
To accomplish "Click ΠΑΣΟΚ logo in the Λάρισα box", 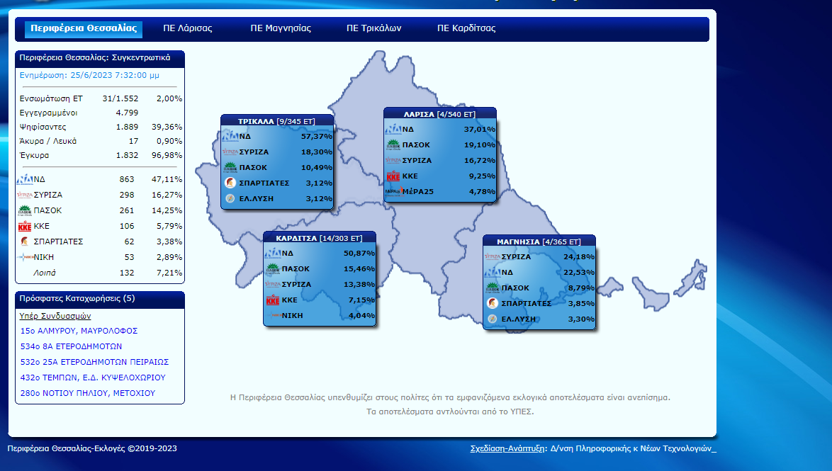I will pos(393,145).
